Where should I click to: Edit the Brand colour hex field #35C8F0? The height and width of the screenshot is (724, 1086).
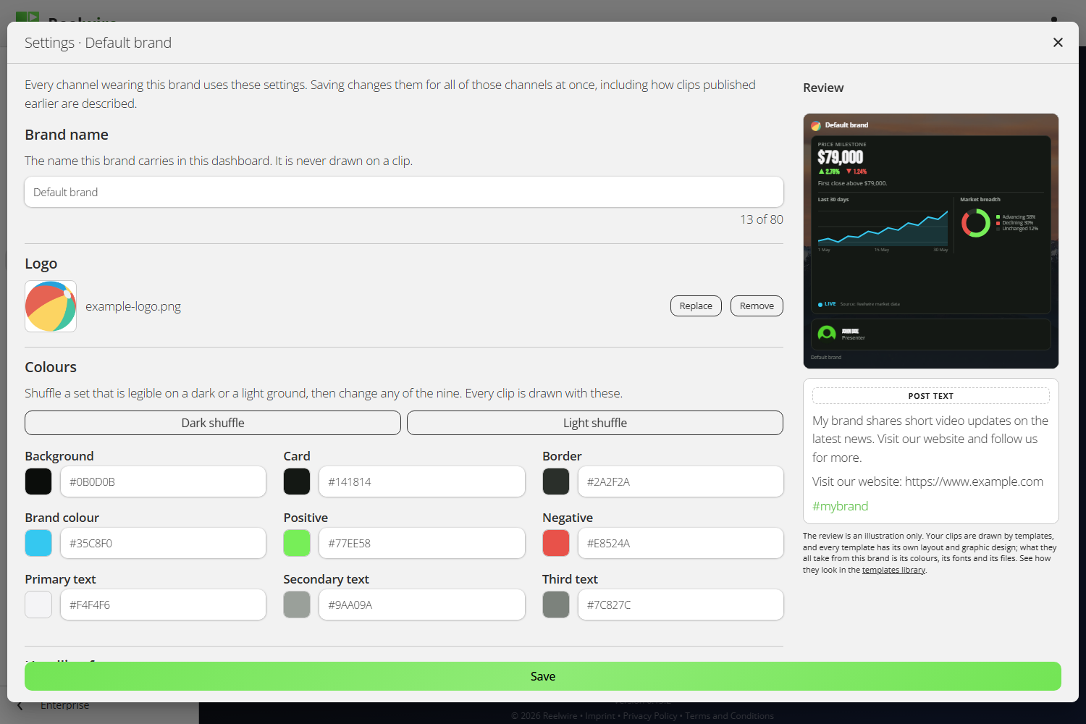(x=163, y=543)
